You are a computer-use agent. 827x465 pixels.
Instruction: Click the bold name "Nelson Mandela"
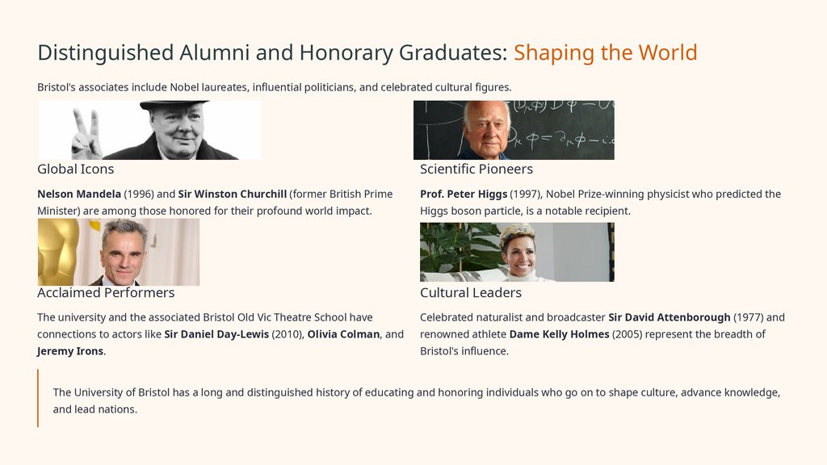(x=79, y=195)
